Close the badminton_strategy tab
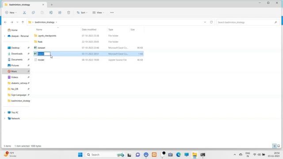 [43, 5]
